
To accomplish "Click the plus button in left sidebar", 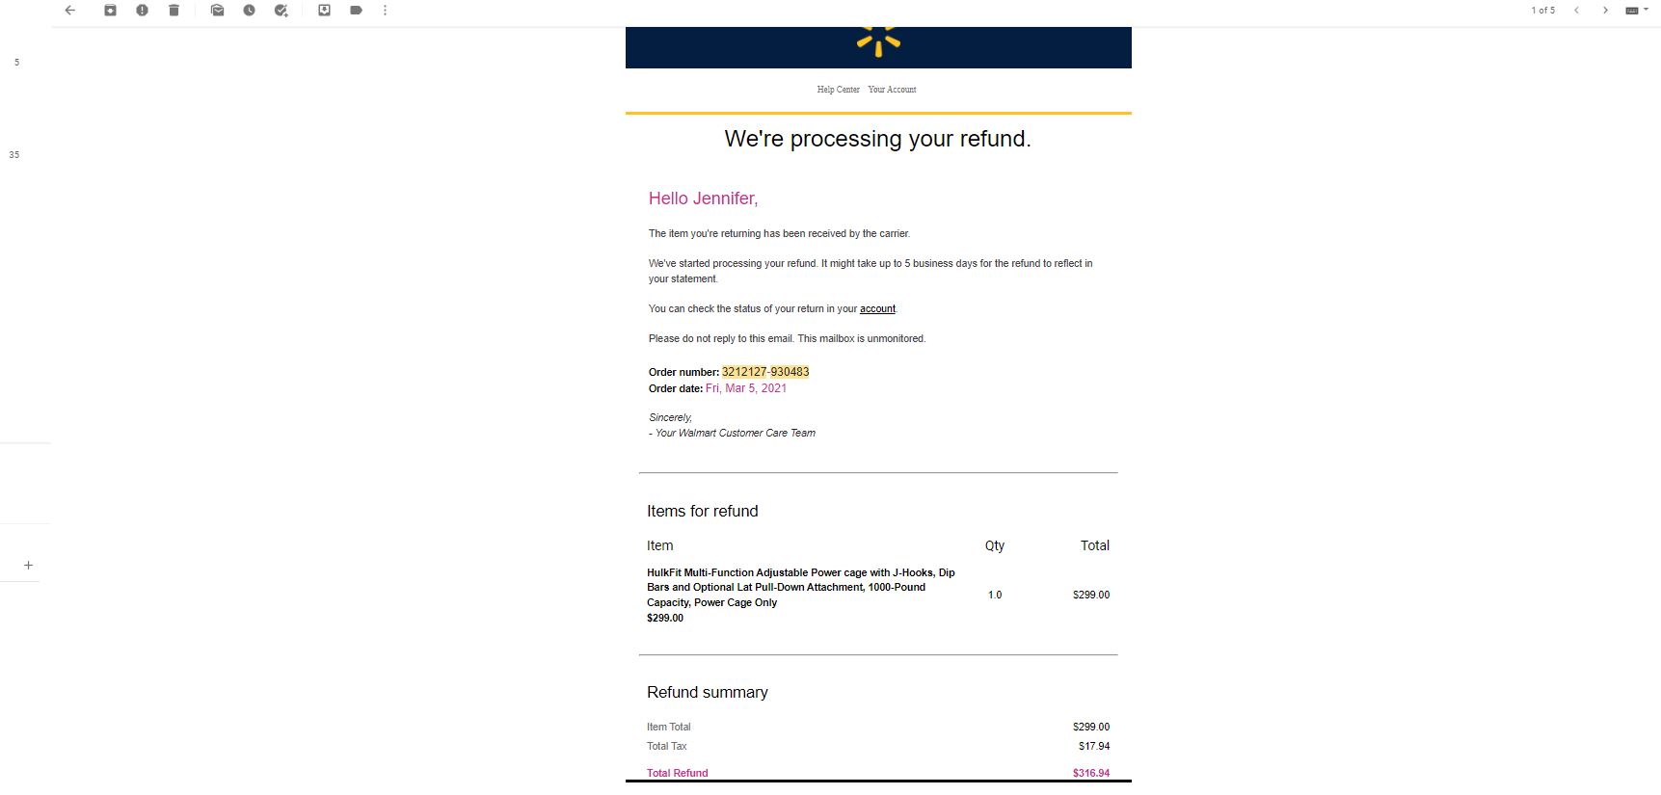I will click(28, 566).
